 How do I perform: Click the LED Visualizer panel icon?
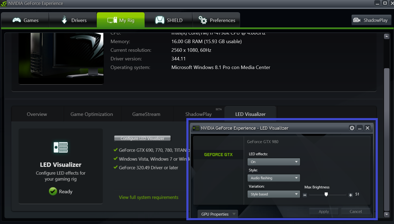click(61, 147)
